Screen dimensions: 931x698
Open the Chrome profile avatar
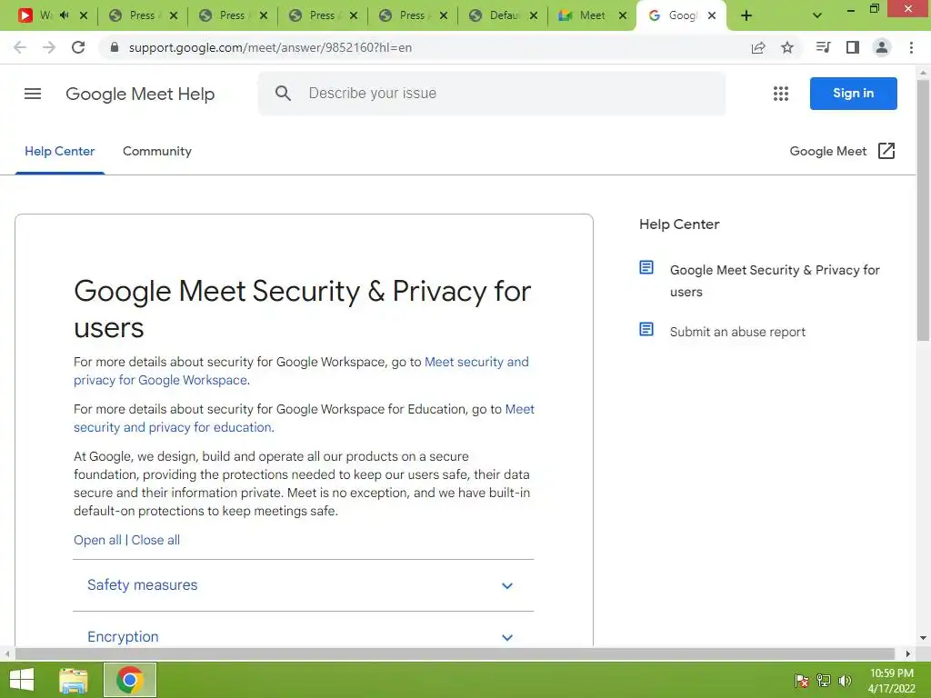[x=882, y=47]
